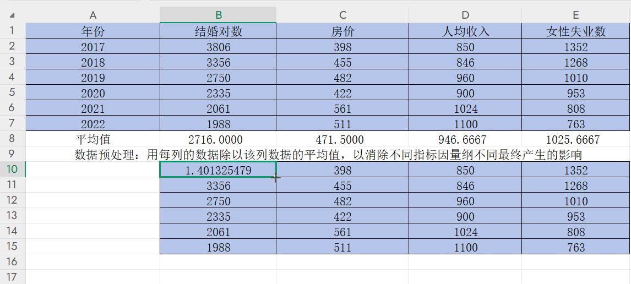Select the average value 2716.0000
This screenshot has height=284, width=631.
218,139
